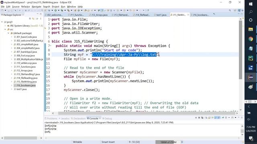Open Chrome from the Windows taskbar
The image size is (257, 144).
pos(251,39)
